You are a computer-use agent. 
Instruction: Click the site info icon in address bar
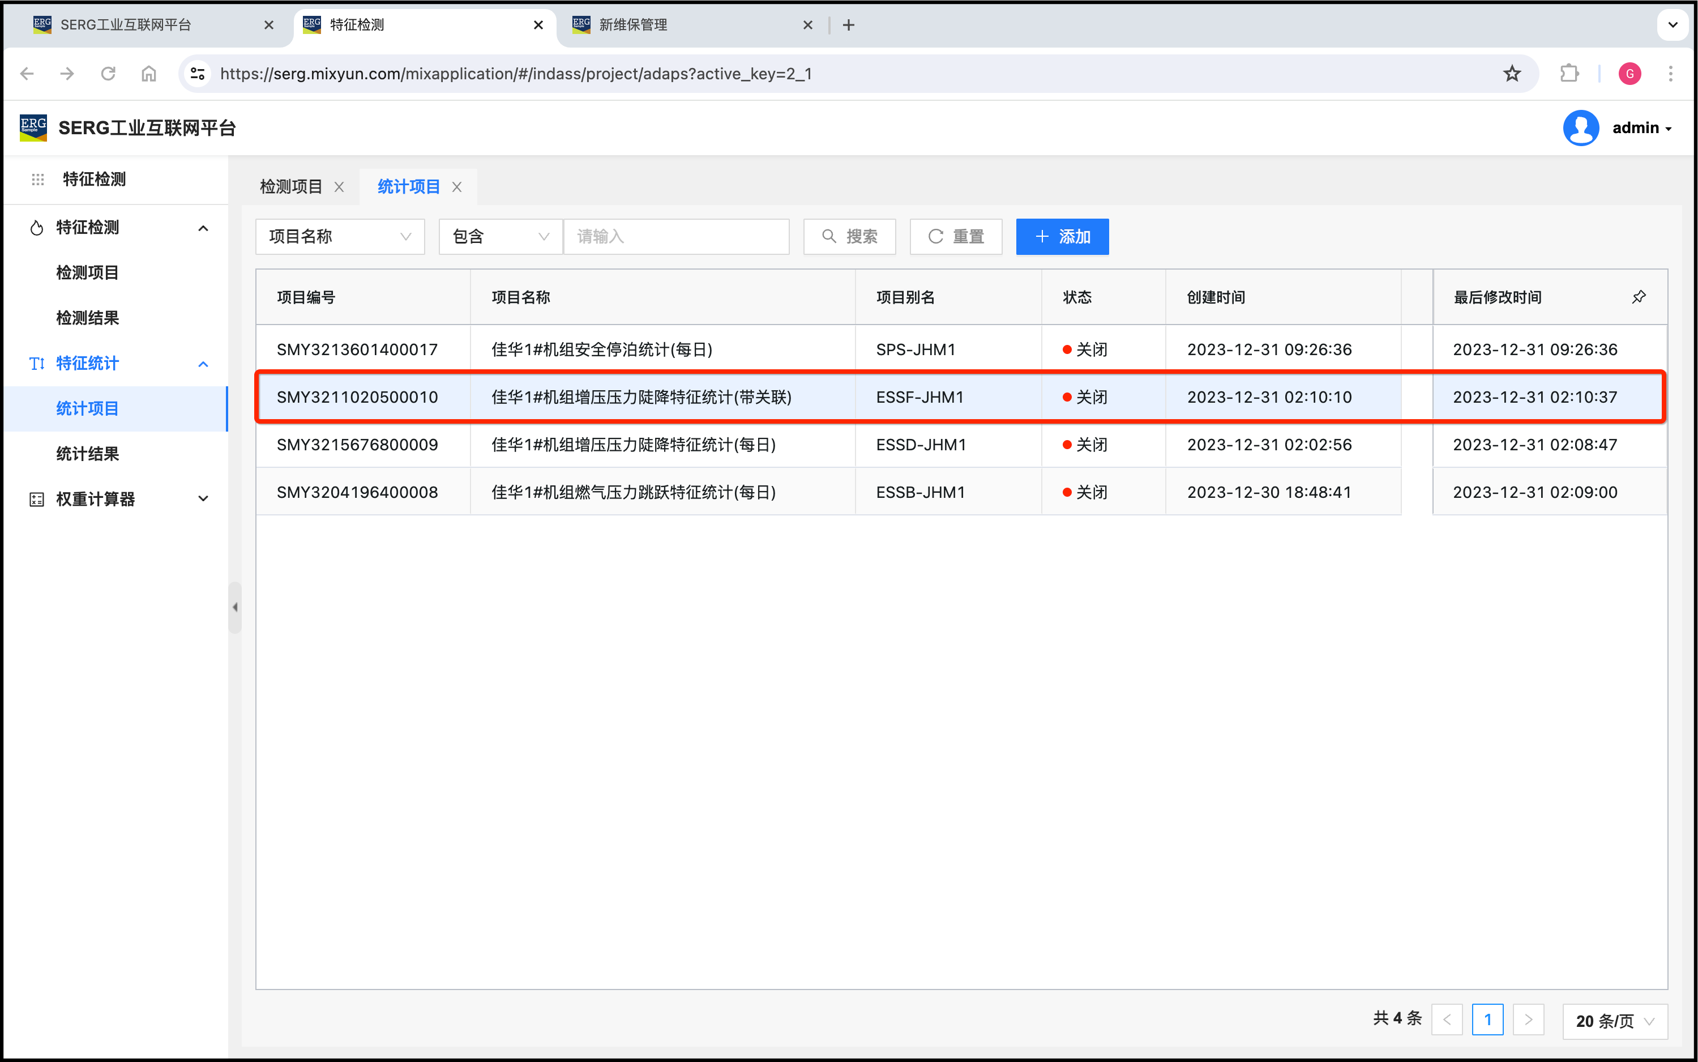point(198,74)
